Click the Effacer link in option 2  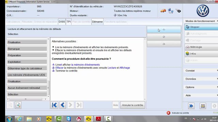(60, 68)
